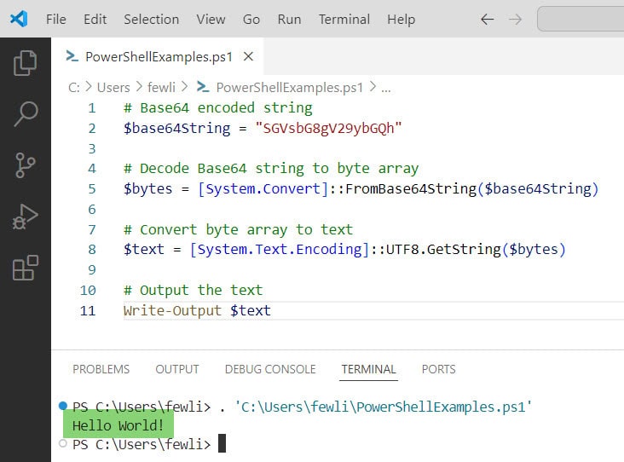Go back using the left arrow

(487, 19)
